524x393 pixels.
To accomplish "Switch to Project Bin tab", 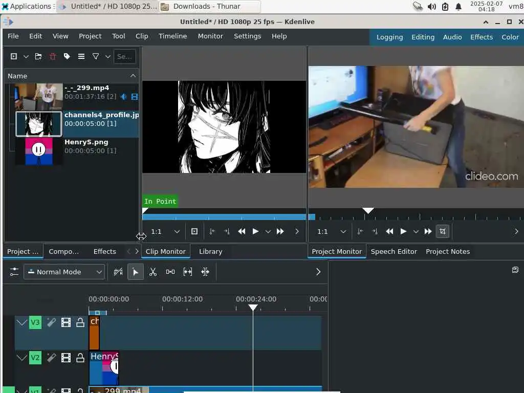I will [x=23, y=252].
